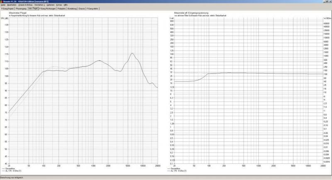Open the Datei menu

point(3,5)
